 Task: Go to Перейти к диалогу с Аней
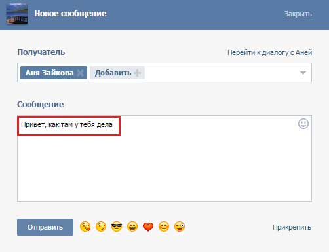pyautogui.click(x=269, y=52)
